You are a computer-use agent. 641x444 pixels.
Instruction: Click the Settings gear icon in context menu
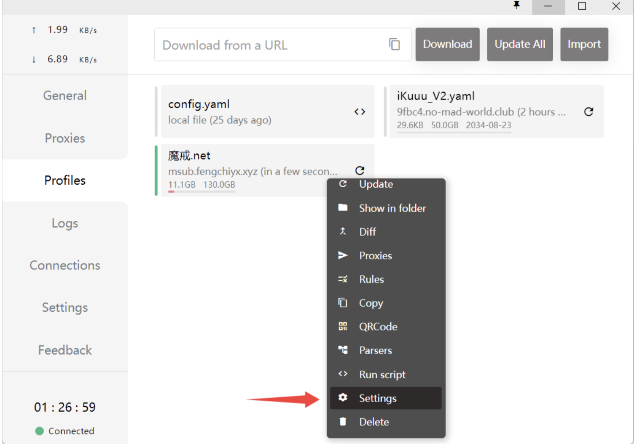point(343,397)
